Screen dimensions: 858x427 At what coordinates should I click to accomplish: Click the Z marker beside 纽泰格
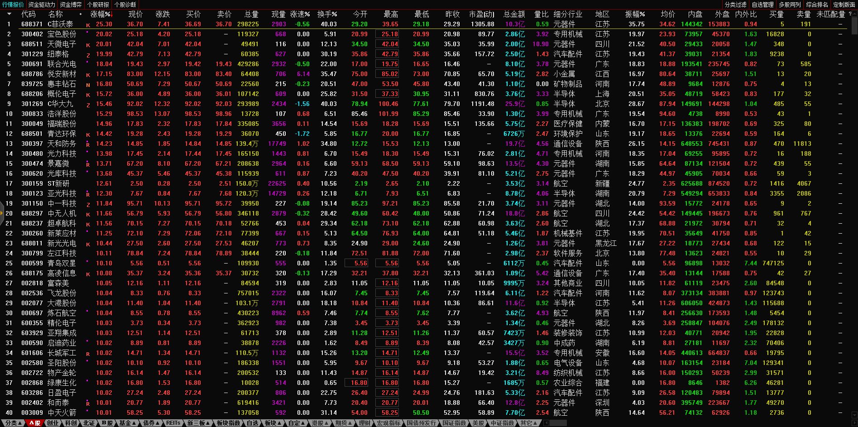click(88, 55)
